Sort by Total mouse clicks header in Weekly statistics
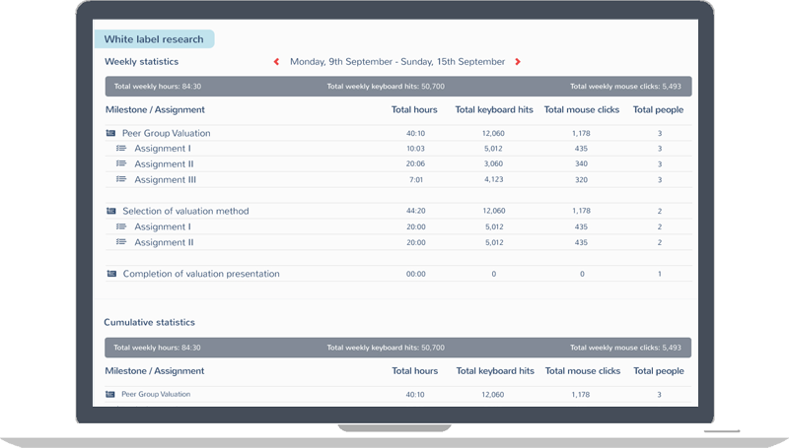Viewport: 789px width, 448px height. point(582,109)
